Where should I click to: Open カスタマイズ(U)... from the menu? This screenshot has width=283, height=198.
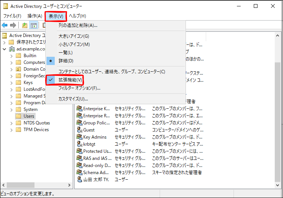click(x=73, y=99)
